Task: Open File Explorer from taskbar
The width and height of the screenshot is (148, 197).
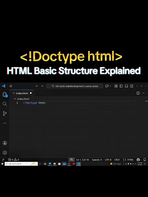Action: coord(55,164)
